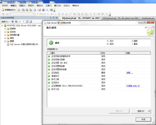The width and height of the screenshot is (156, 125).
Task: Click the disabled 停止(S) button
Action: pos(119,111)
